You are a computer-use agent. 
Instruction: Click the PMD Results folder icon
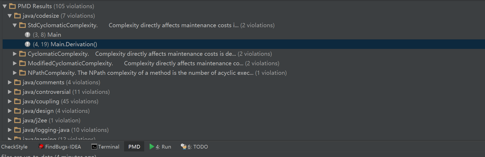[12, 6]
